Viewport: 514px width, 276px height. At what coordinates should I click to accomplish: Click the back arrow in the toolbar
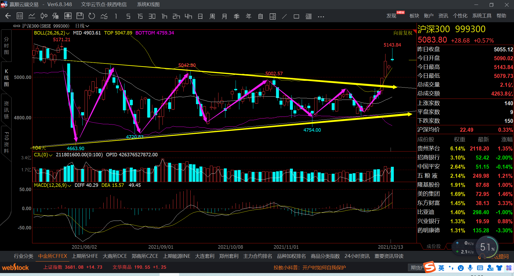tap(8, 16)
